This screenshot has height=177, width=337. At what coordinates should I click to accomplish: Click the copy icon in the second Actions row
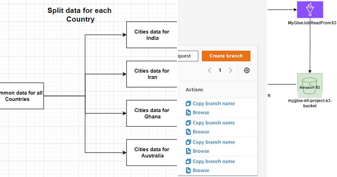188,123
